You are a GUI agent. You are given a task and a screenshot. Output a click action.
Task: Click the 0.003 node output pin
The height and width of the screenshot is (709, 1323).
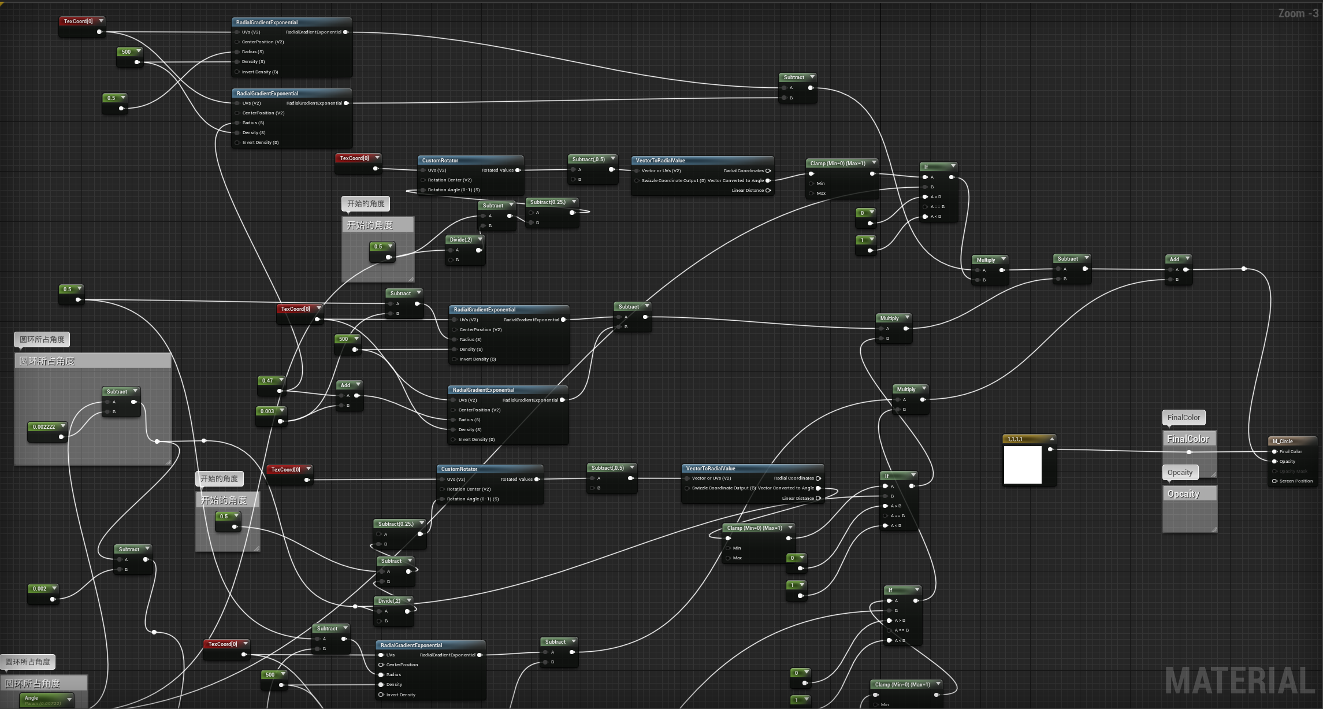(280, 421)
